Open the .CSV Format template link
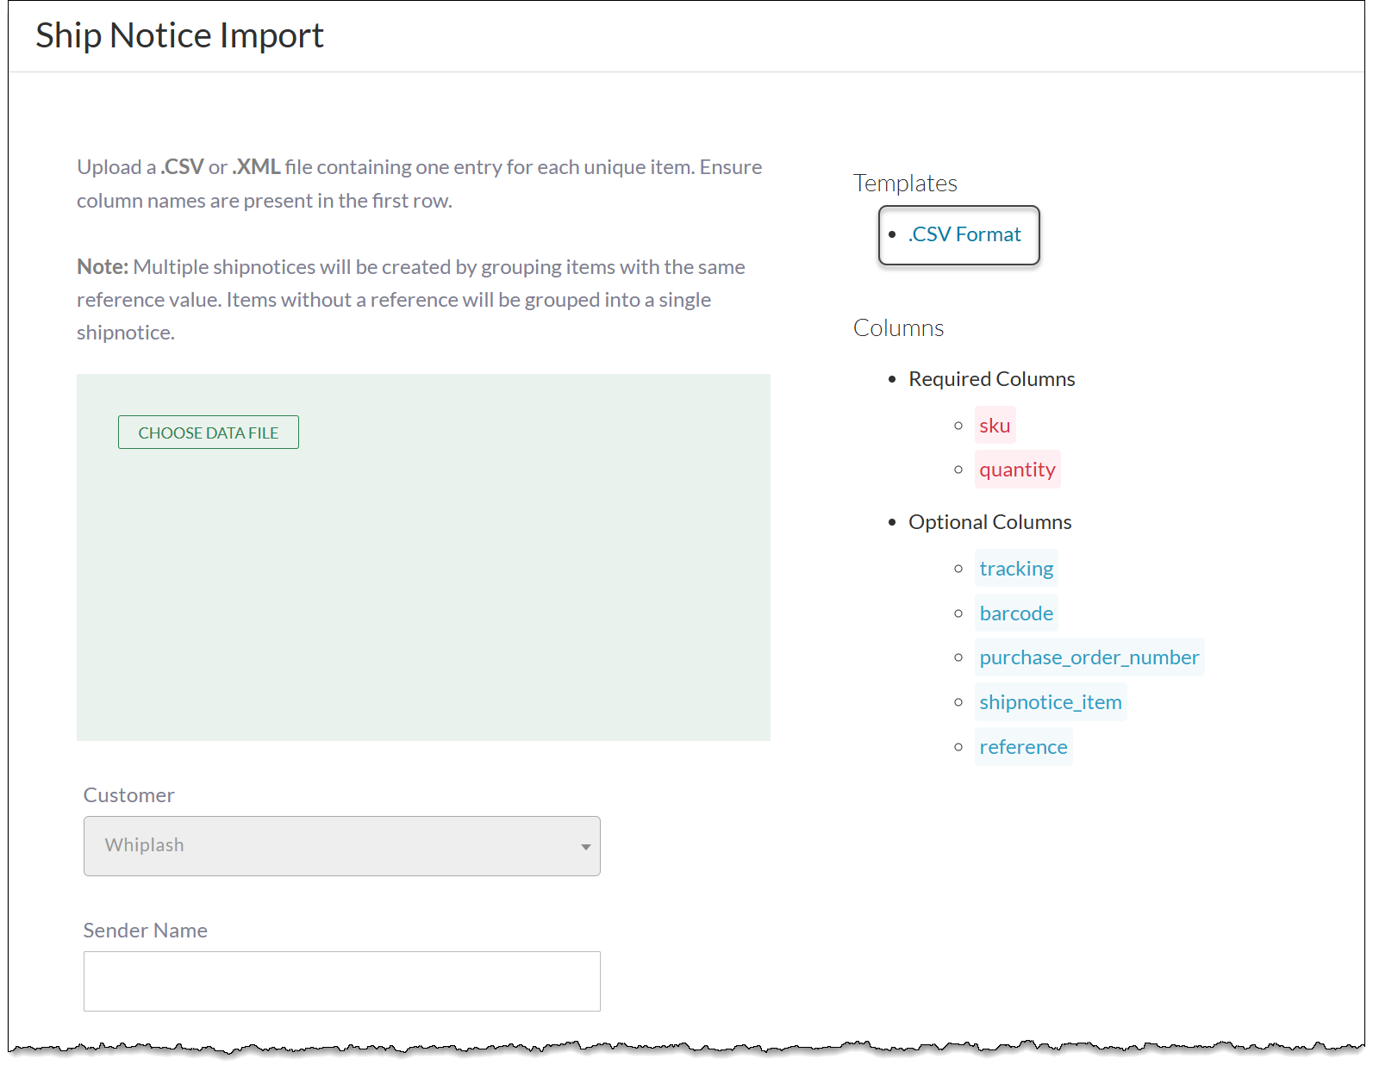The width and height of the screenshot is (1373, 1071). 964,234
